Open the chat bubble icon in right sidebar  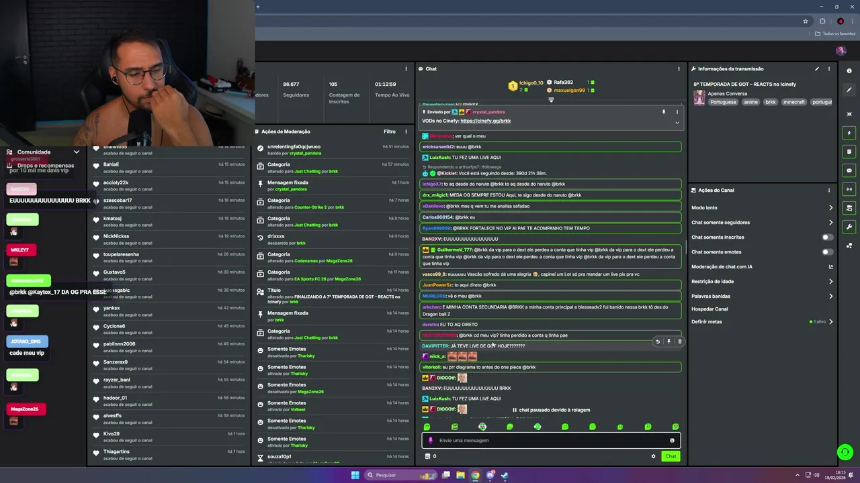coord(849,170)
